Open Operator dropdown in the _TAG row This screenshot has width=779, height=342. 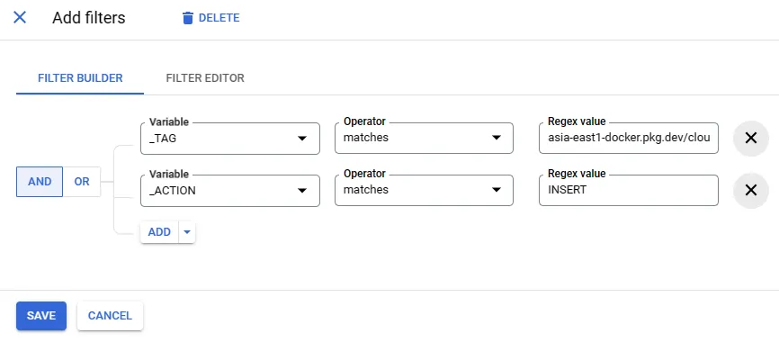pos(424,138)
